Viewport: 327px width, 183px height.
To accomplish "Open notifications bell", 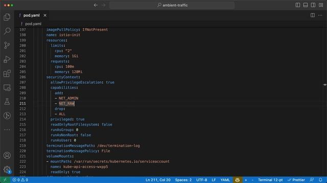I will point(320,180).
